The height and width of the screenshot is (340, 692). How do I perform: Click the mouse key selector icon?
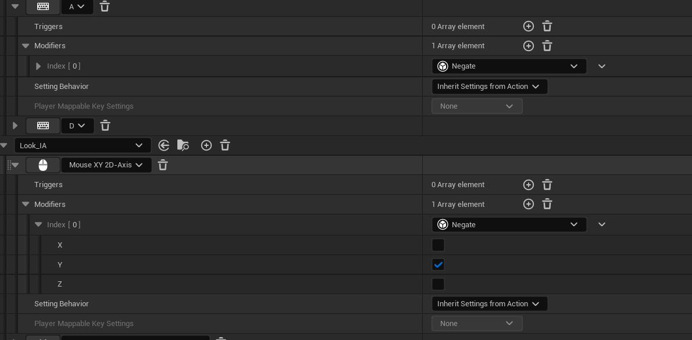tap(43, 166)
